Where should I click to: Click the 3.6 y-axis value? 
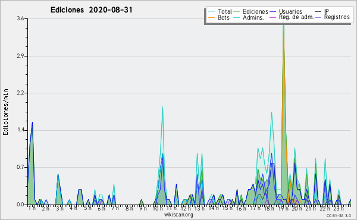click(20, 18)
